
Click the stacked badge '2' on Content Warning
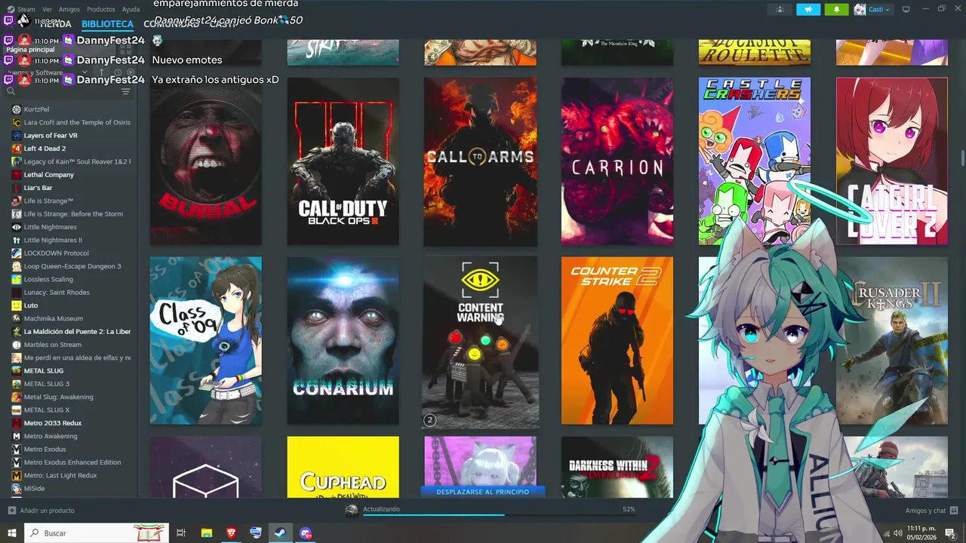click(429, 420)
